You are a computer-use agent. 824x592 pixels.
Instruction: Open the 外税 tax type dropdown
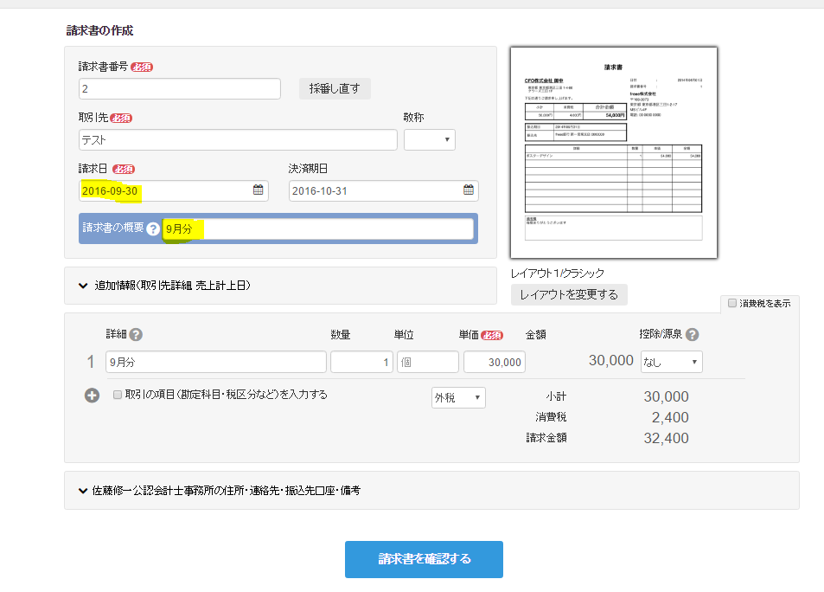(458, 397)
